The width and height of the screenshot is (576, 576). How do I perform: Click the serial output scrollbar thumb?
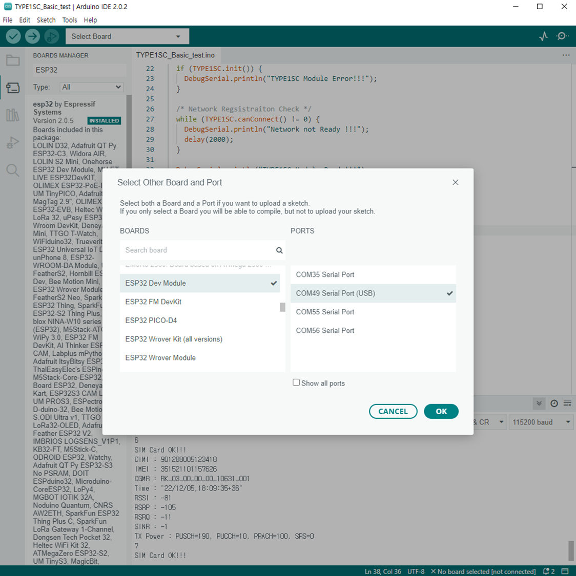571,550
